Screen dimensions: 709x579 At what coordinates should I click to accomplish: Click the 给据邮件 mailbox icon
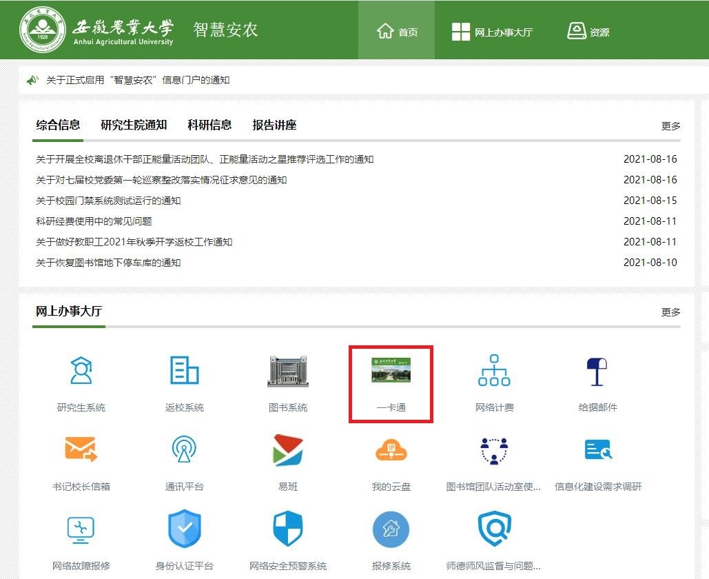(x=597, y=372)
